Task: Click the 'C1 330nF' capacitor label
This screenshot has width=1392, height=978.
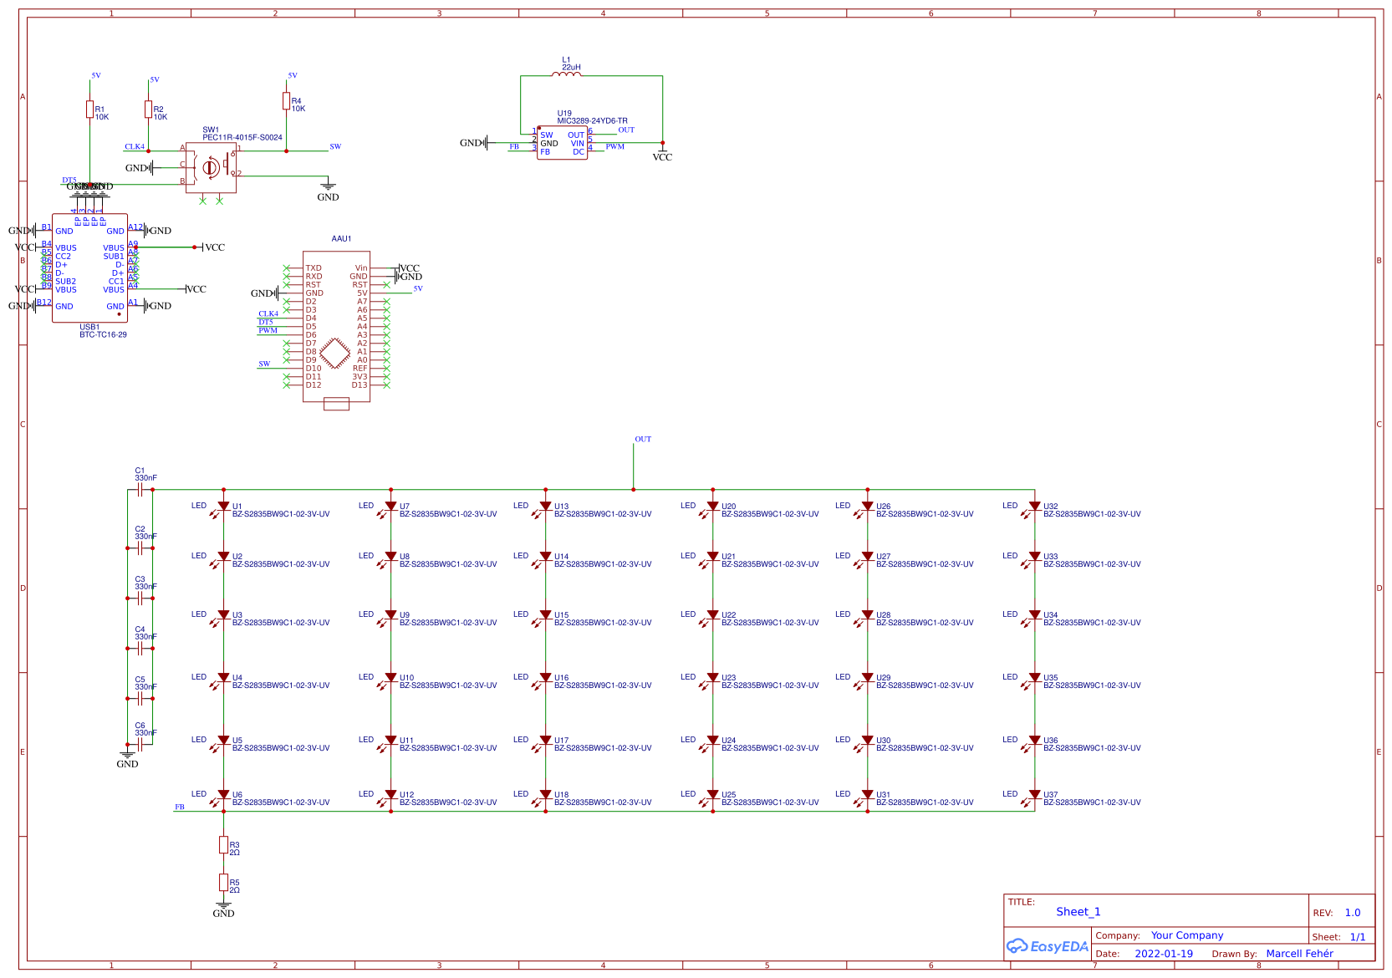Action: [145, 475]
